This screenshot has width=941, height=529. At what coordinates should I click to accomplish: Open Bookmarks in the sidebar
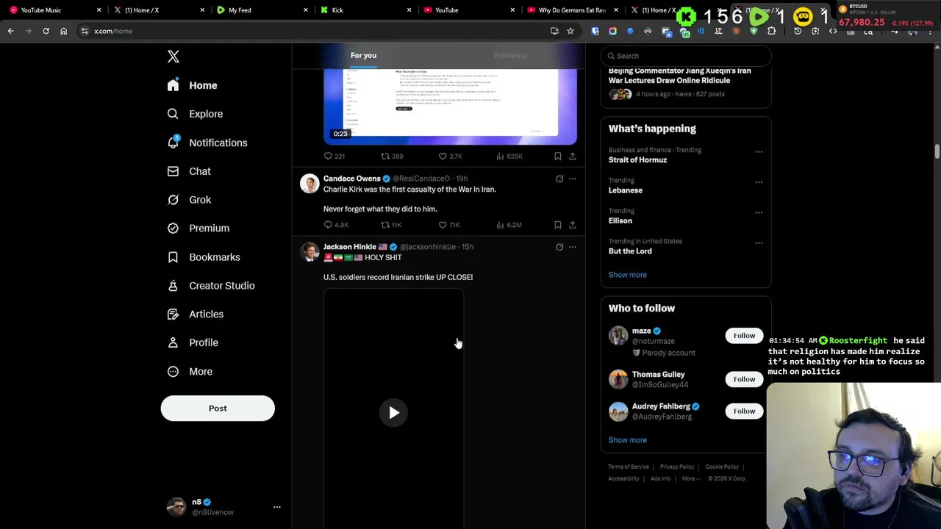(x=204, y=257)
